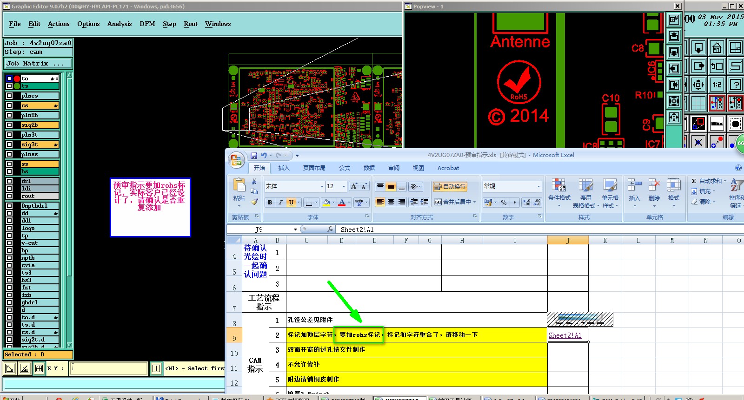Toggle the checkbox for the drl layer
This screenshot has width=744, height=400.
click(9, 181)
